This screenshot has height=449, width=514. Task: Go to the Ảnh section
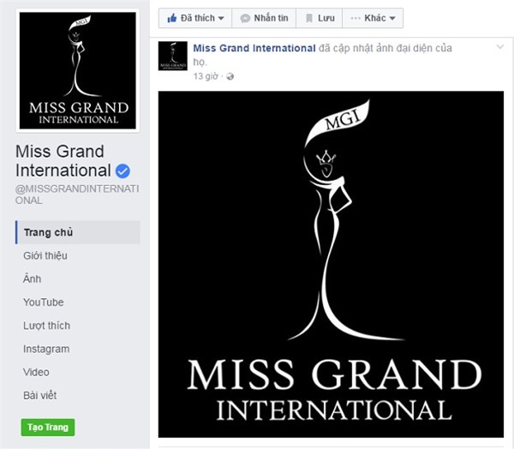[x=33, y=278]
